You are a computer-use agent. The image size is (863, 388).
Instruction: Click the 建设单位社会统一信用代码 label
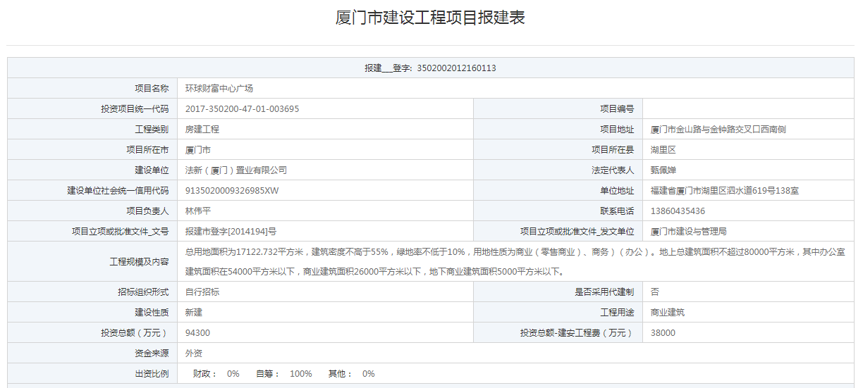[x=118, y=191]
